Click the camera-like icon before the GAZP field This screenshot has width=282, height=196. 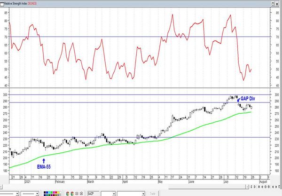(81, 194)
